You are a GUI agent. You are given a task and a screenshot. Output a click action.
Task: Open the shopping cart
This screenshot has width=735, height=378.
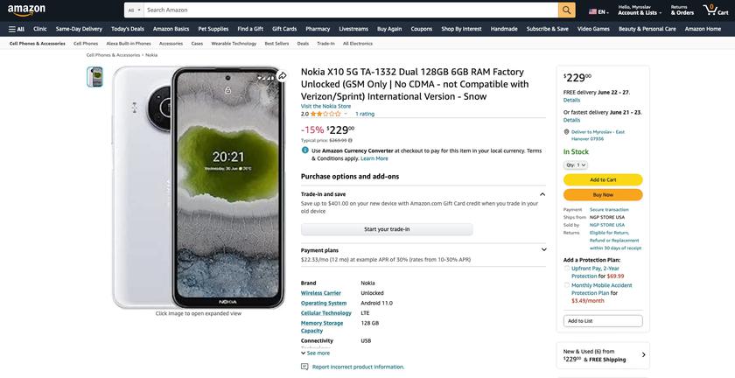tap(717, 10)
